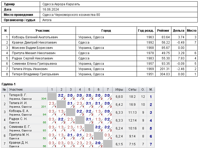Open Тетеря В. Г. in Группа-1 table
The width and height of the screenshot is (199, 149).
coord(18,95)
